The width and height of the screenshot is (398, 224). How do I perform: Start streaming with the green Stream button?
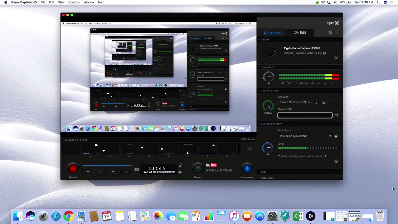pyautogui.click(x=198, y=169)
